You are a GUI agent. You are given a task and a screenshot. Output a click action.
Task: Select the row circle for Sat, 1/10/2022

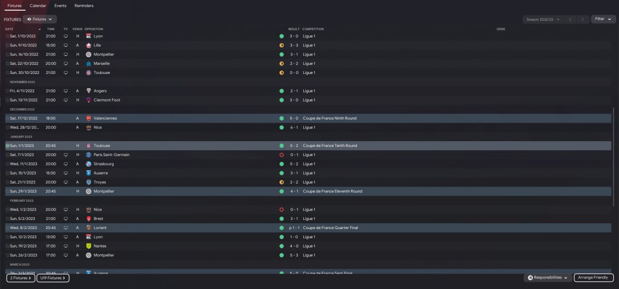7,36
